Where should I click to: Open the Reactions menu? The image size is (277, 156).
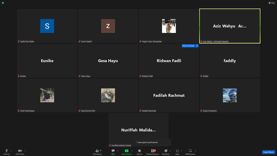point(166,152)
